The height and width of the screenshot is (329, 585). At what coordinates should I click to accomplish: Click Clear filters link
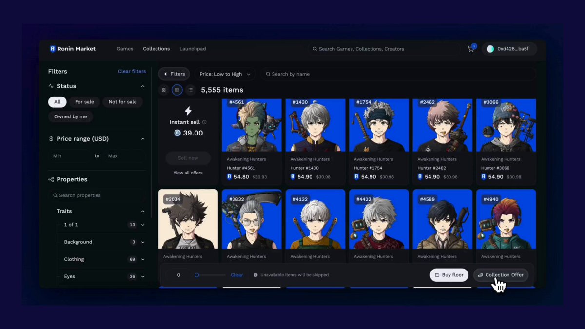[x=132, y=71]
